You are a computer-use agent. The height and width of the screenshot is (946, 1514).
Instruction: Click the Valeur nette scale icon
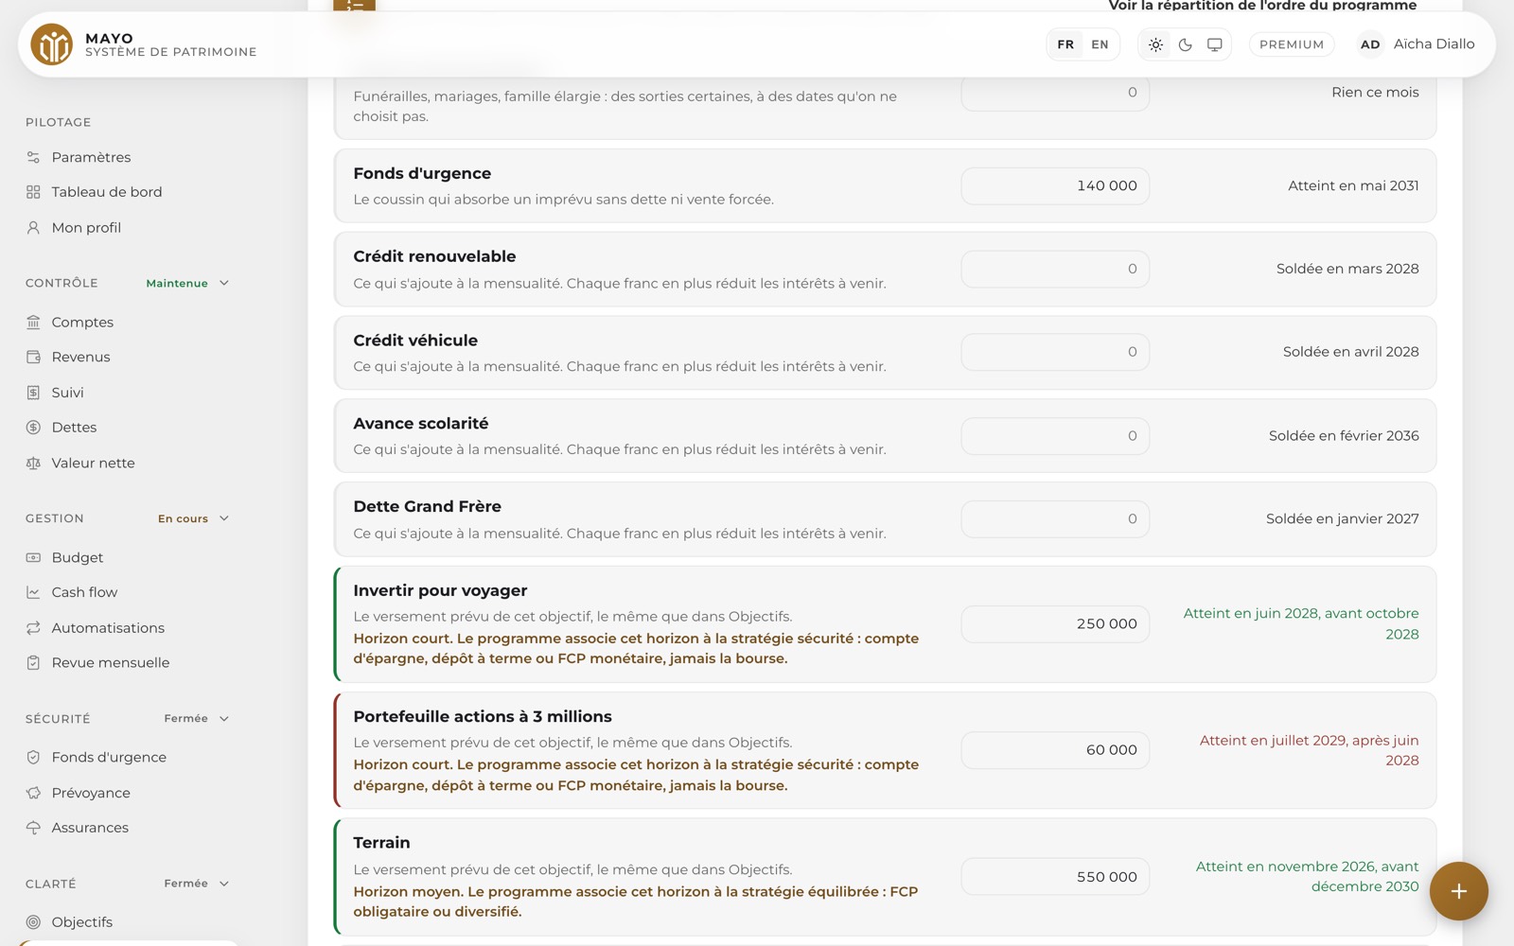pos(33,464)
